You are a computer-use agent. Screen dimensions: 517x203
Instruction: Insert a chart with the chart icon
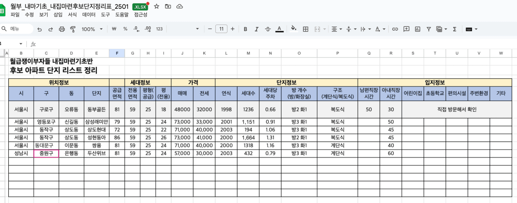[418, 29]
